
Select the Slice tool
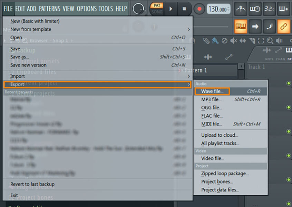point(252,41)
